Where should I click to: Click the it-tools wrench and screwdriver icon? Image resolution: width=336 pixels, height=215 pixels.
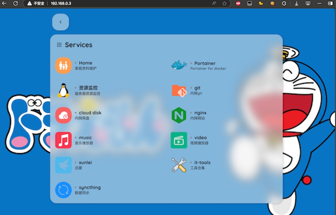pos(179,165)
